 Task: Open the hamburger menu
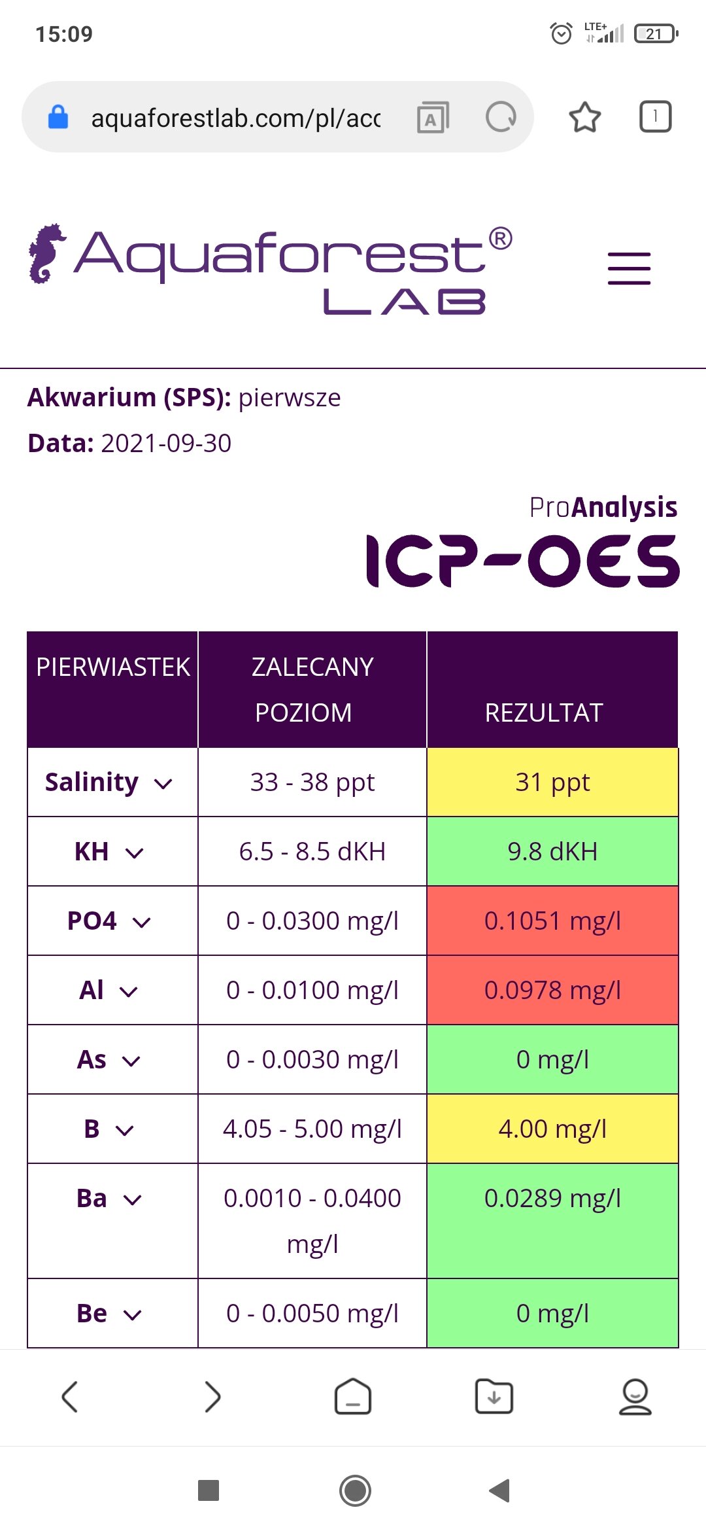(x=629, y=268)
